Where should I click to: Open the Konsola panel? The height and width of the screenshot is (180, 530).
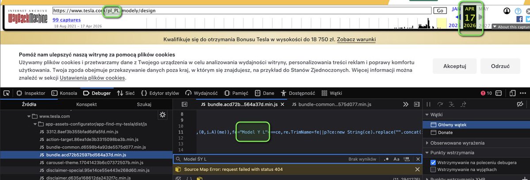(x=65, y=93)
